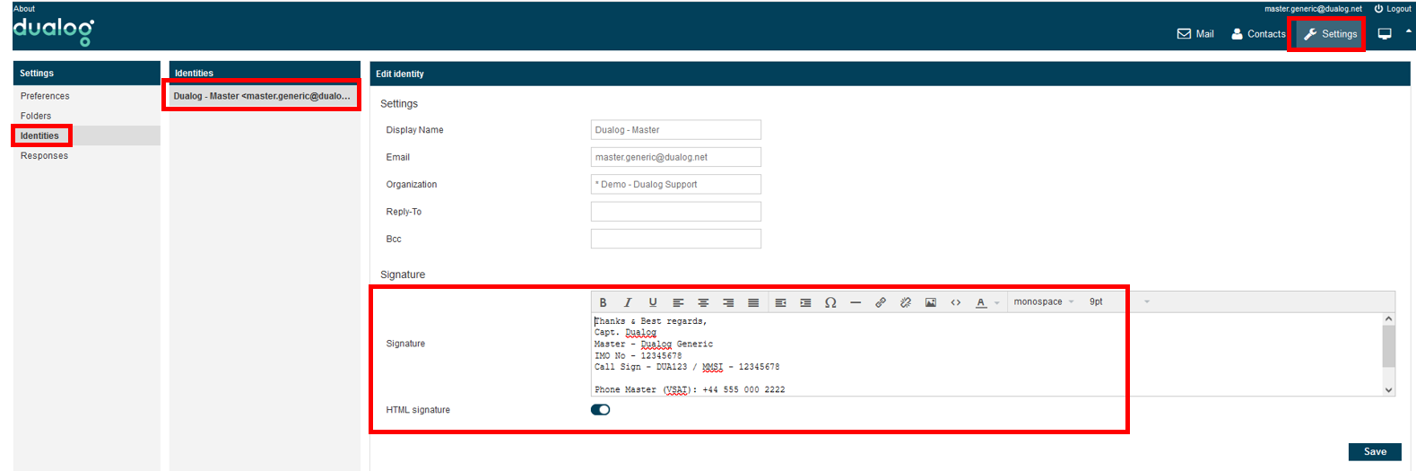
Task: Click the monitor display icon in top bar
Action: (x=1385, y=34)
